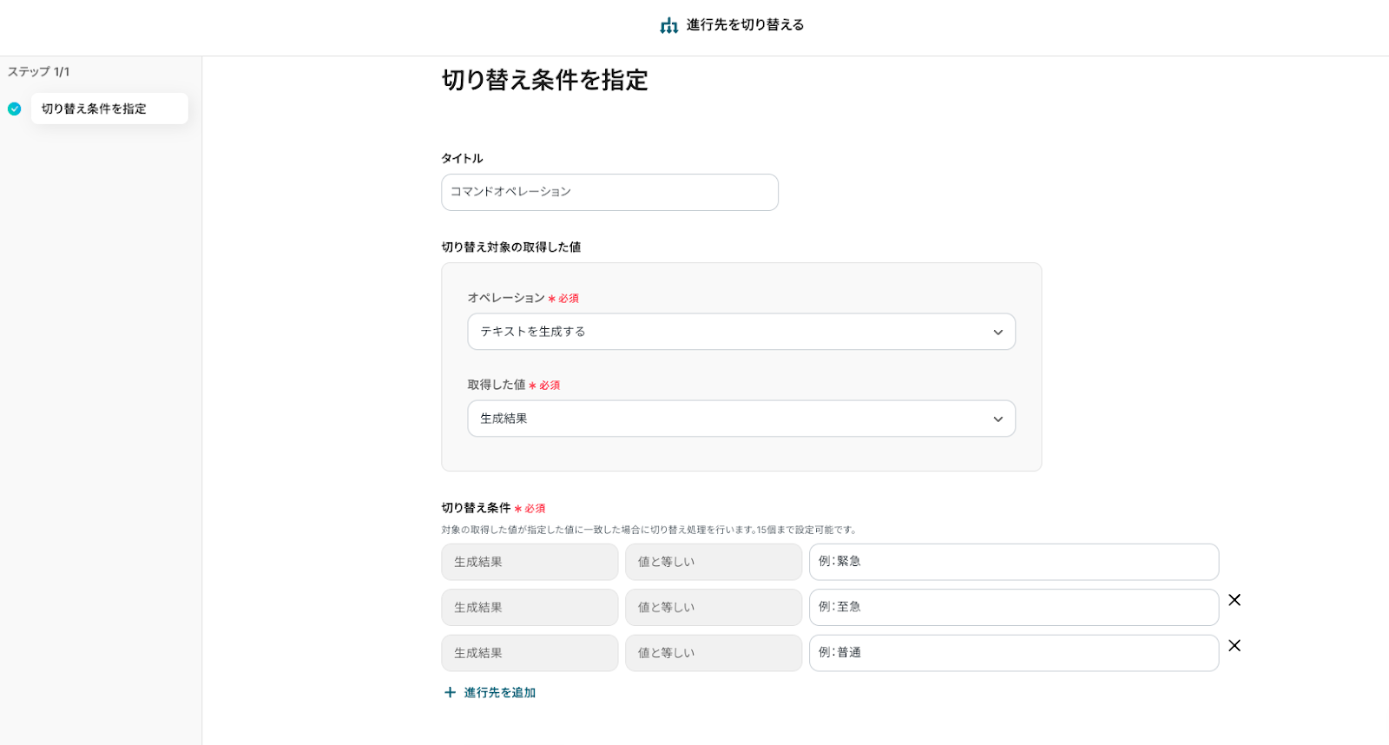Click the branch icon beside 進行先を切り替える

click(x=668, y=25)
